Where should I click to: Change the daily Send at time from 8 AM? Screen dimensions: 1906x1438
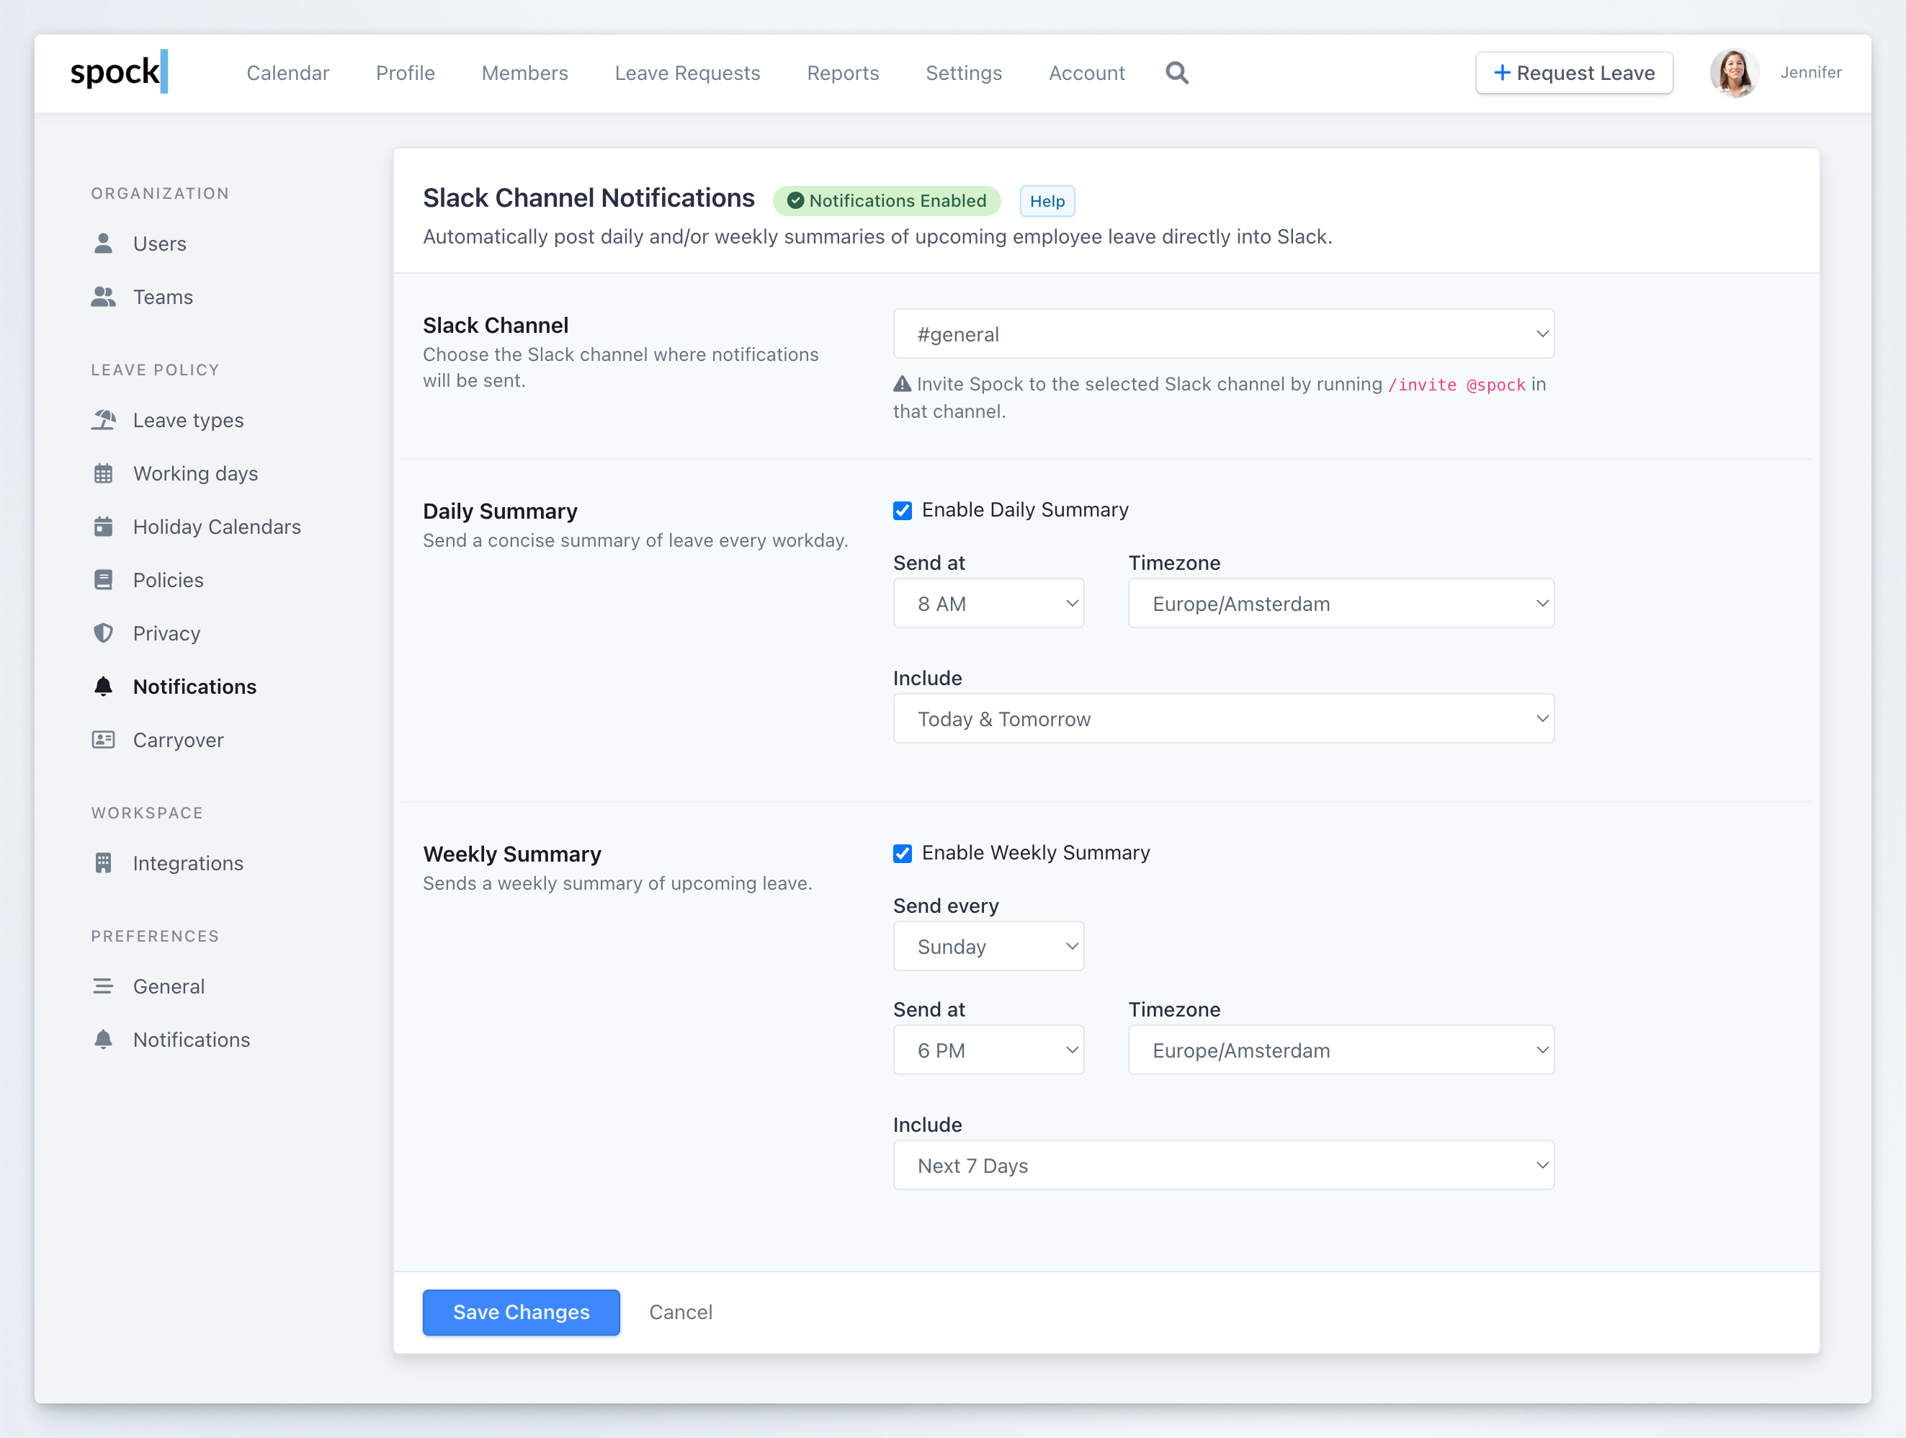point(988,603)
